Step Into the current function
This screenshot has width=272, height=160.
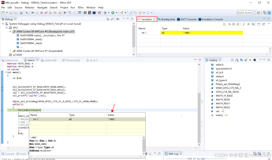pyautogui.click(x=50, y=12)
